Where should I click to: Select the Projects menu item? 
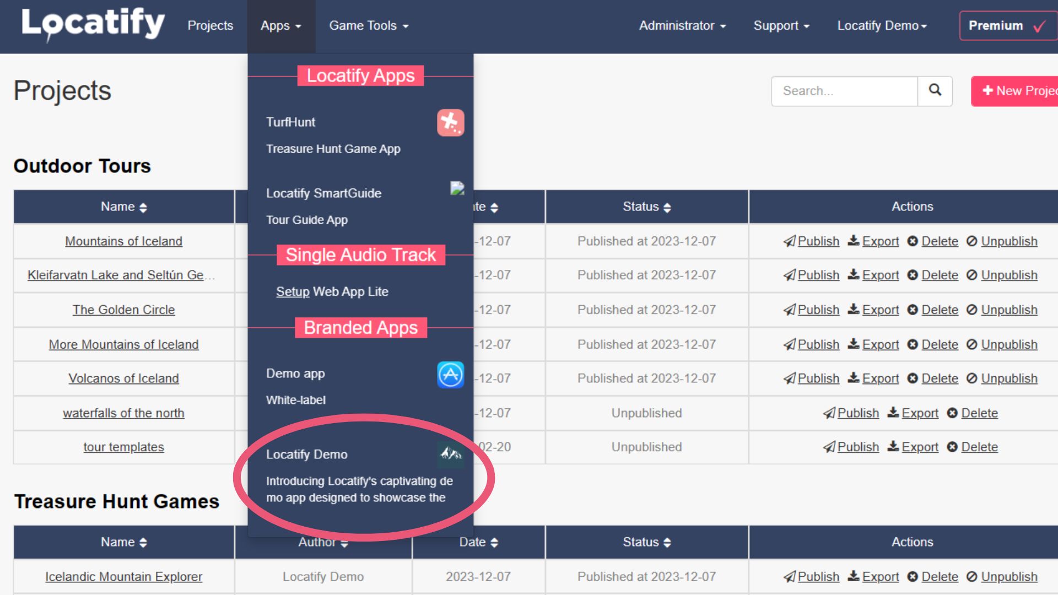(x=210, y=25)
